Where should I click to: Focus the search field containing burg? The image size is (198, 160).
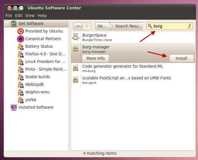tap(170, 26)
